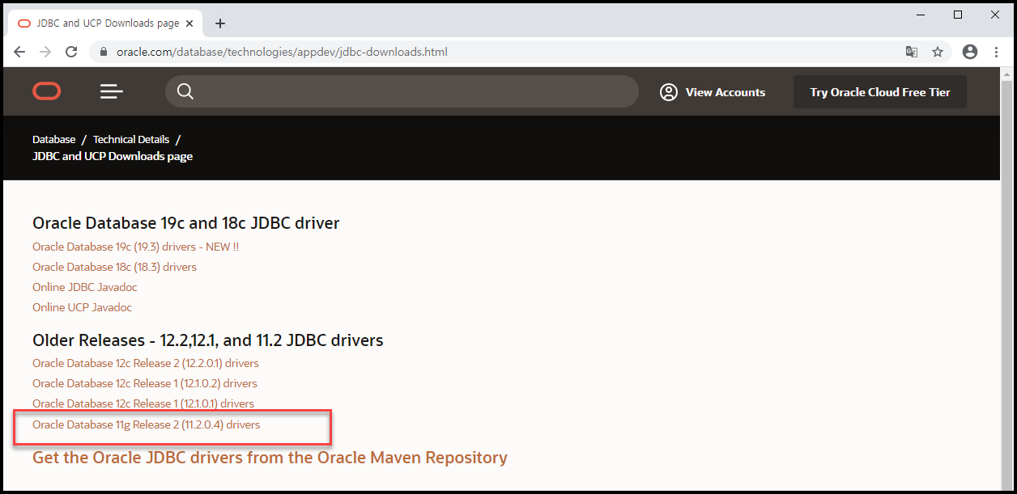Select the JDBC and UCP Downloads tab
The width and height of the screenshot is (1017, 494).
click(x=106, y=23)
